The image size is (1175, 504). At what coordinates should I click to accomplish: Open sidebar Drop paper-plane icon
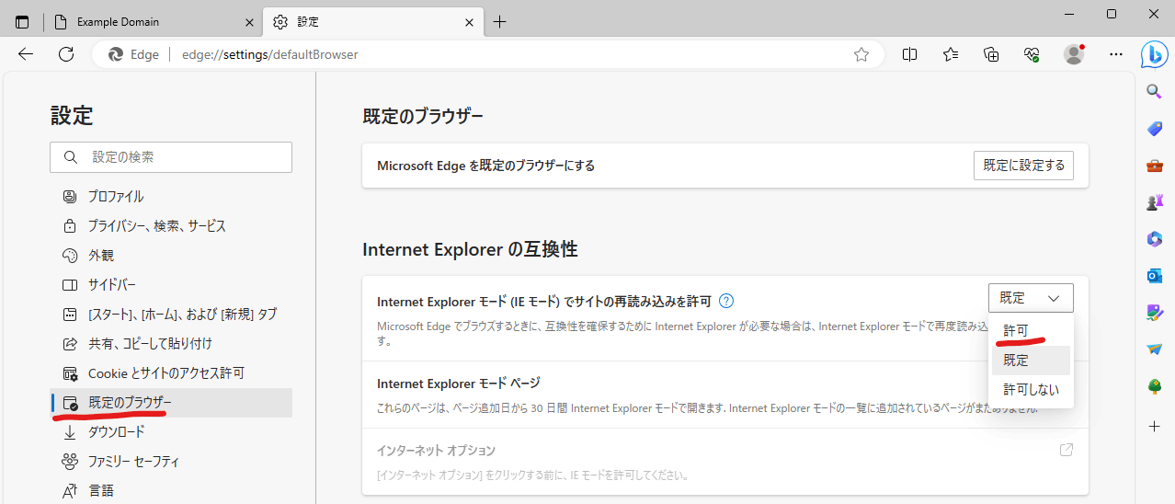(x=1155, y=349)
